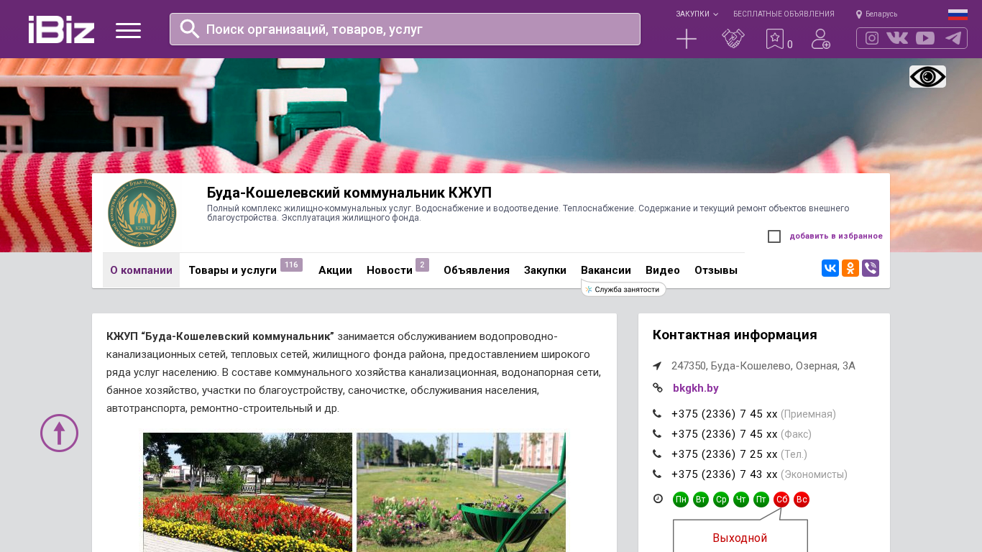Open the hamburger menu

click(x=128, y=30)
